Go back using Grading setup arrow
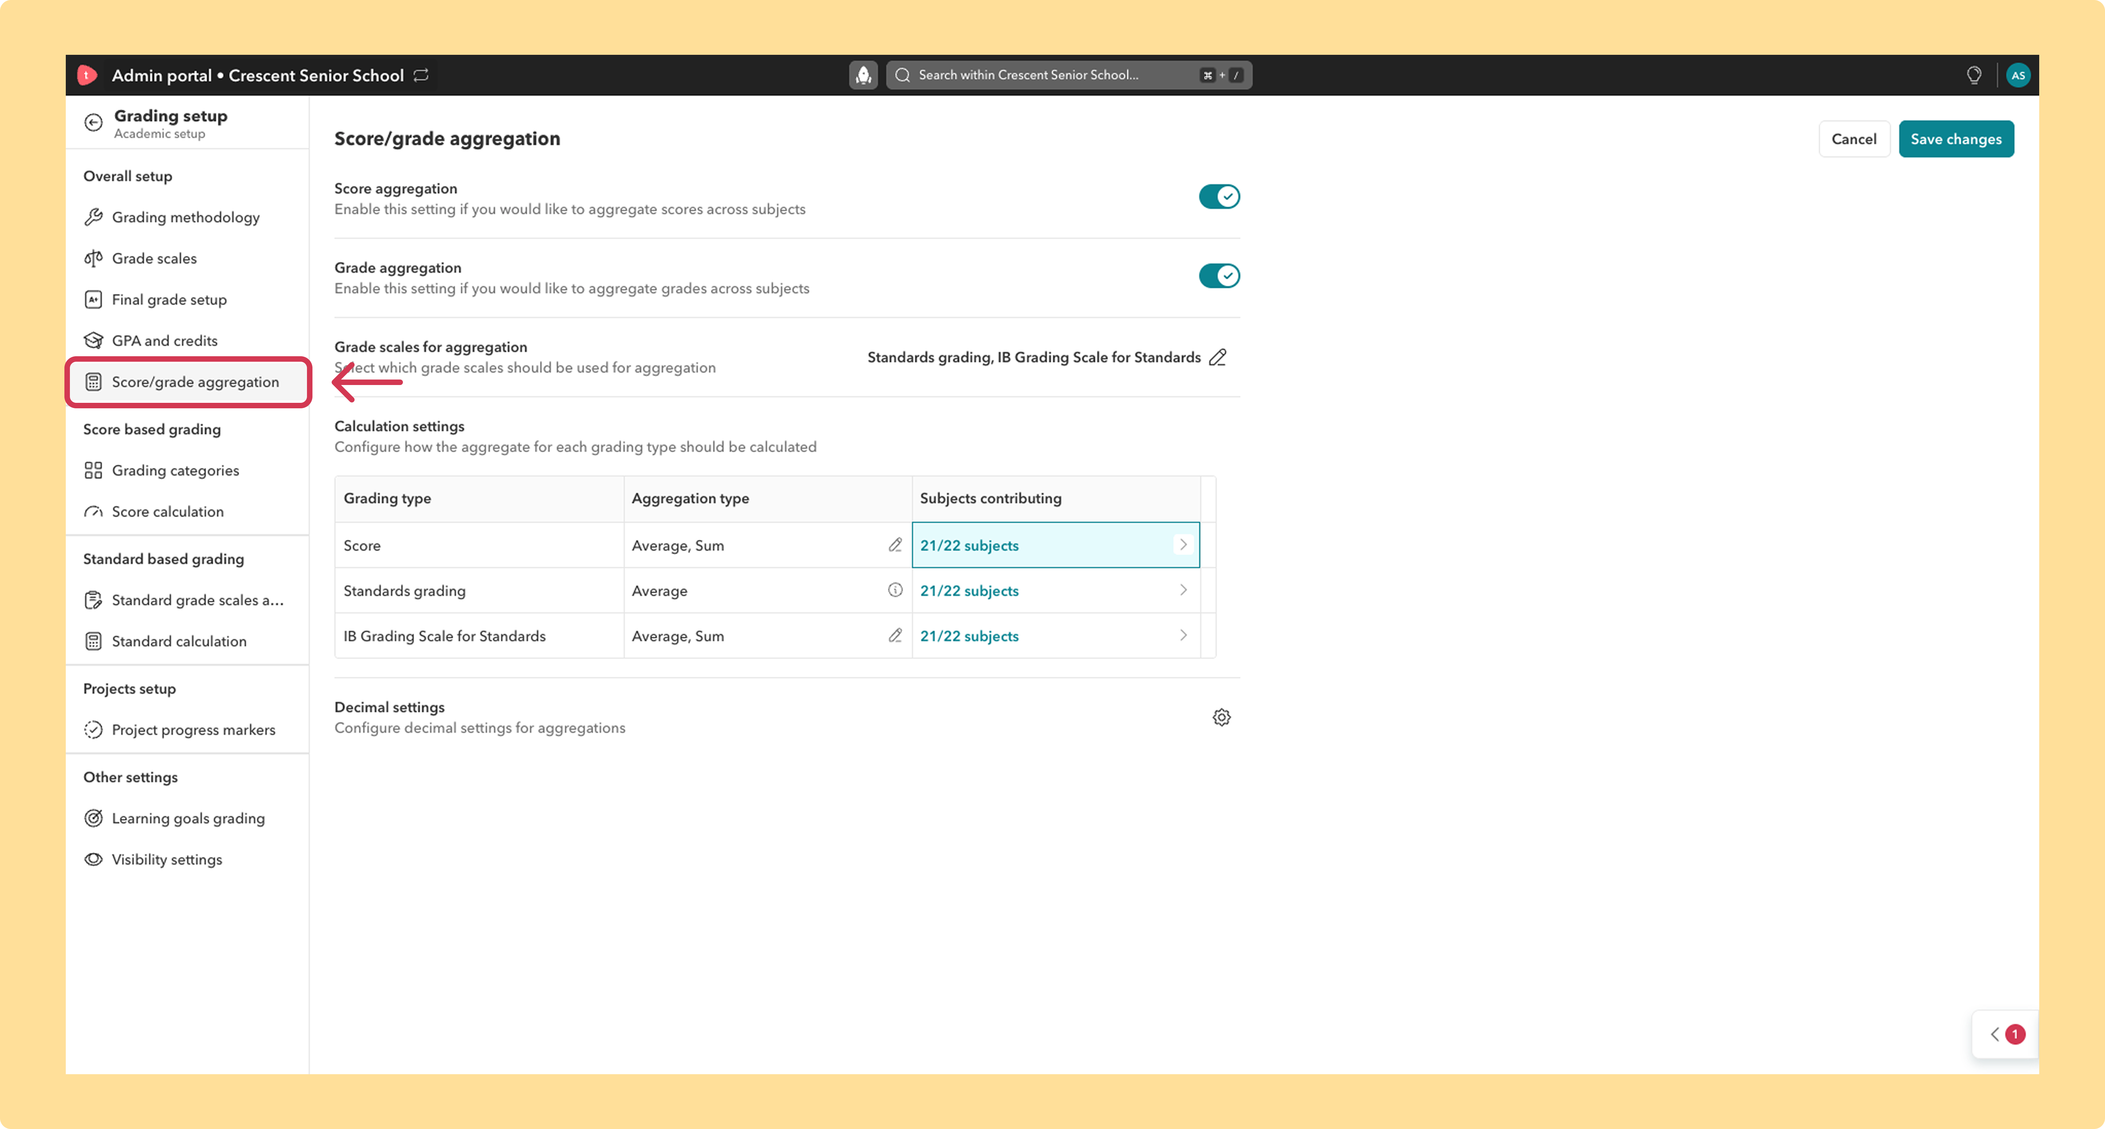This screenshot has width=2105, height=1129. [x=94, y=123]
